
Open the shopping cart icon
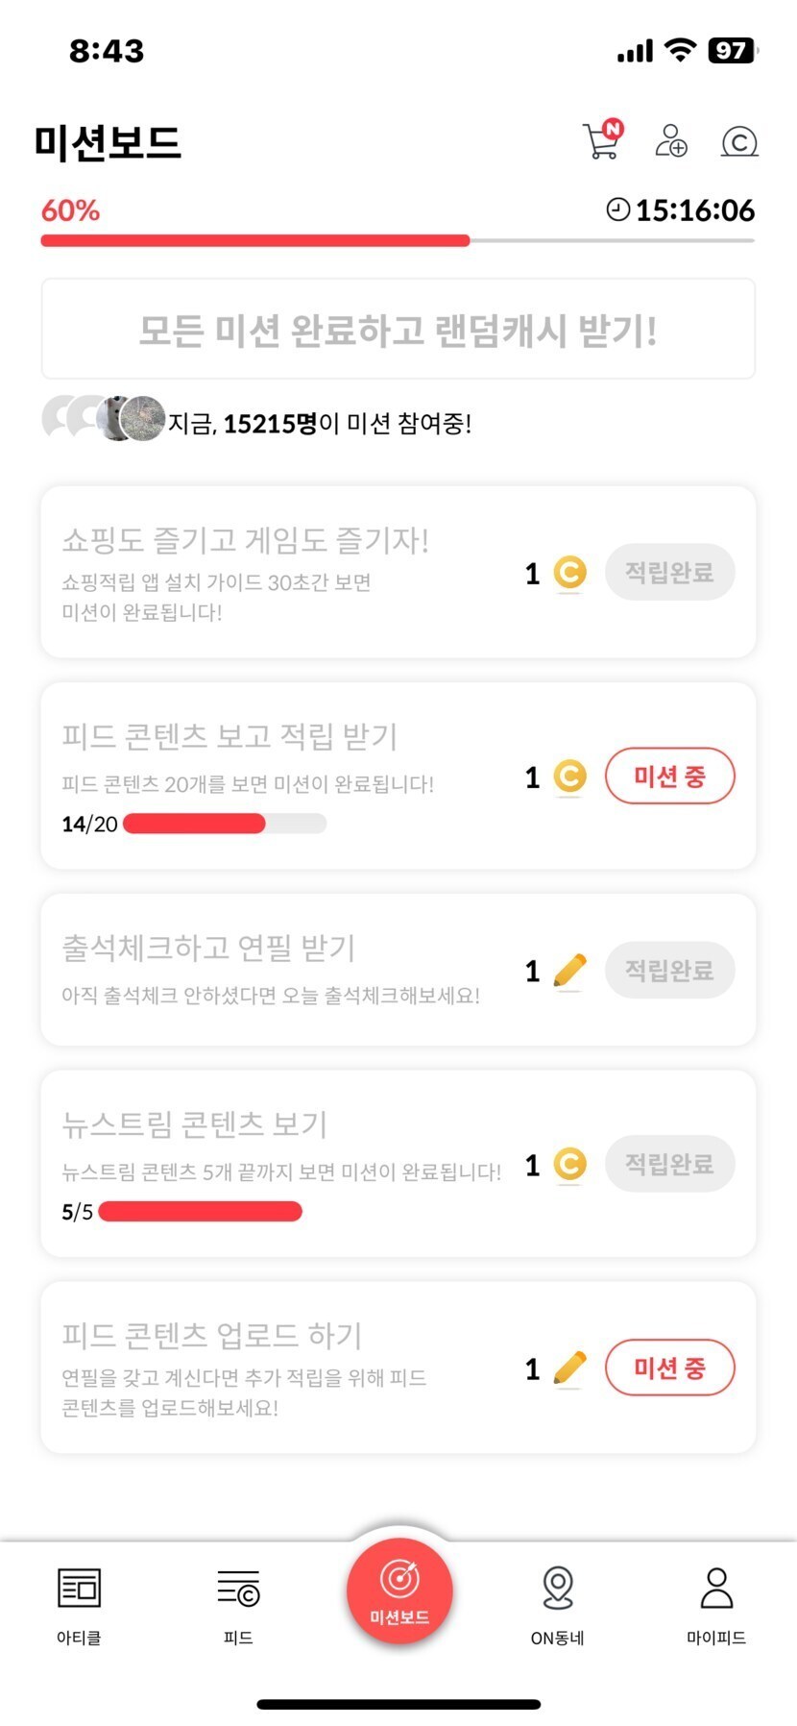[602, 140]
